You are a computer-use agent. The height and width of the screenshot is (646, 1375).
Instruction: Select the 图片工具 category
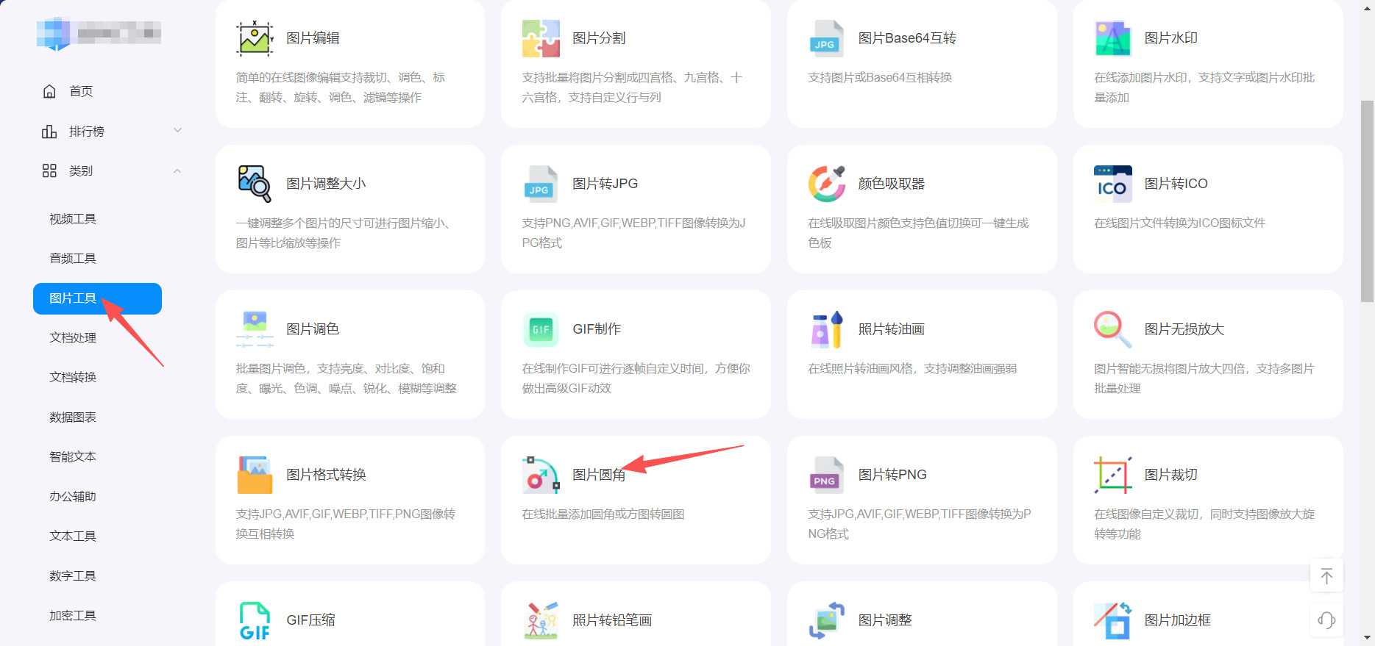click(97, 298)
